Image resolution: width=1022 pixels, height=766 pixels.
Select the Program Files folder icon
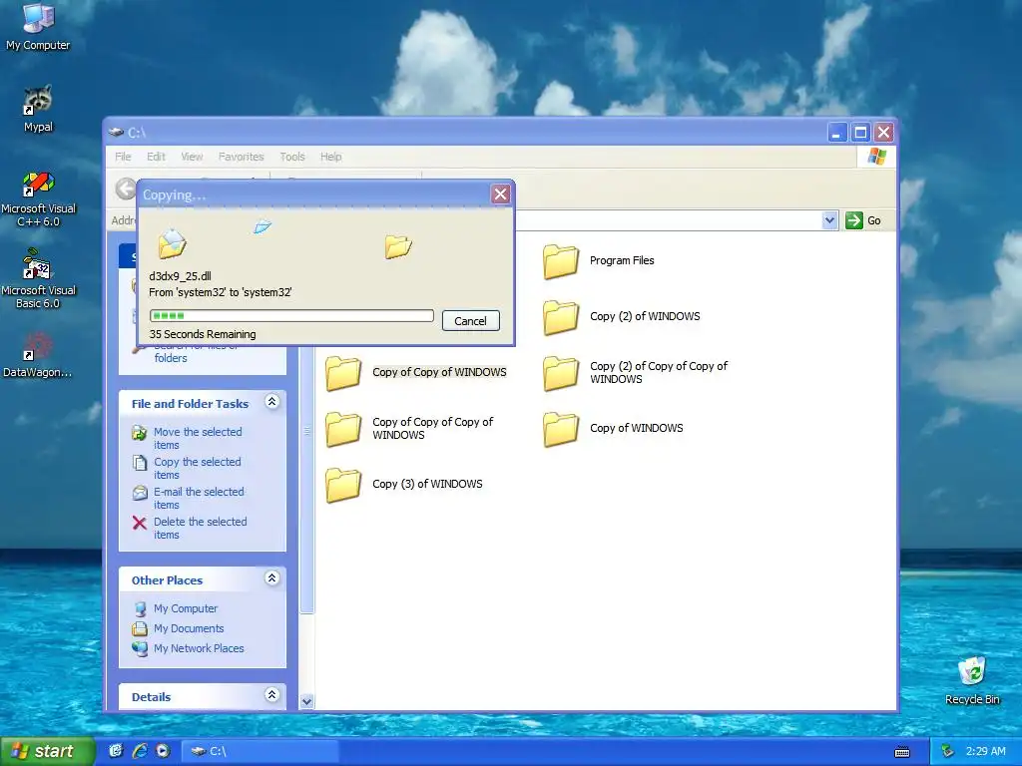pyautogui.click(x=561, y=261)
